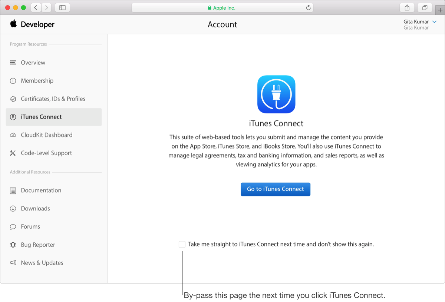The width and height of the screenshot is (445, 302).
Task: Click the CloudKit Dashboard cloud icon
Action: pos(13,135)
